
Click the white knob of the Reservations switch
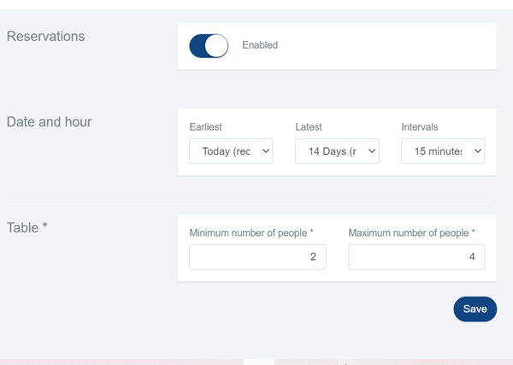point(218,45)
